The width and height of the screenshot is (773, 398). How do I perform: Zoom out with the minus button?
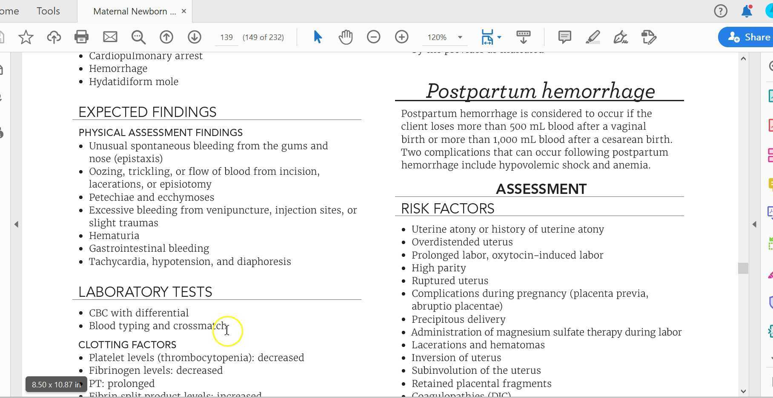374,37
